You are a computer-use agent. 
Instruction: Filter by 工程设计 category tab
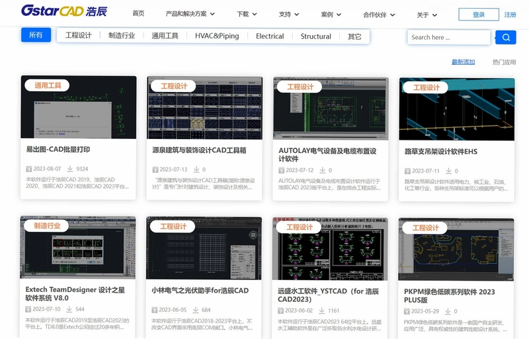(x=78, y=36)
